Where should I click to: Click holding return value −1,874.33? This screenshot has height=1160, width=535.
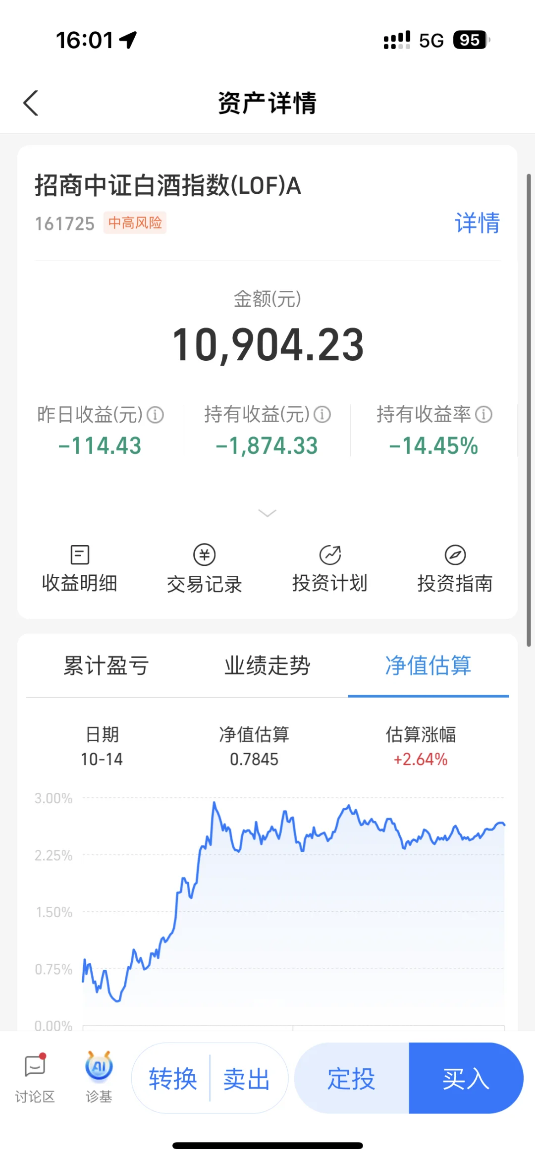267,445
